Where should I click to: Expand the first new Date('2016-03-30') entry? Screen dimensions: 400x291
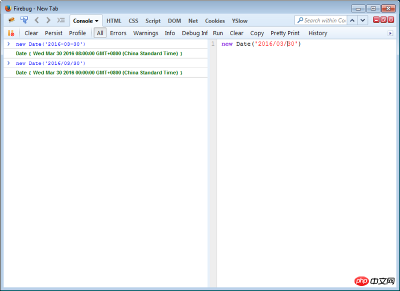(8, 44)
